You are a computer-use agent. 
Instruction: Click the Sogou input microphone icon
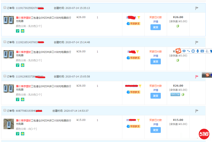point(197,51)
